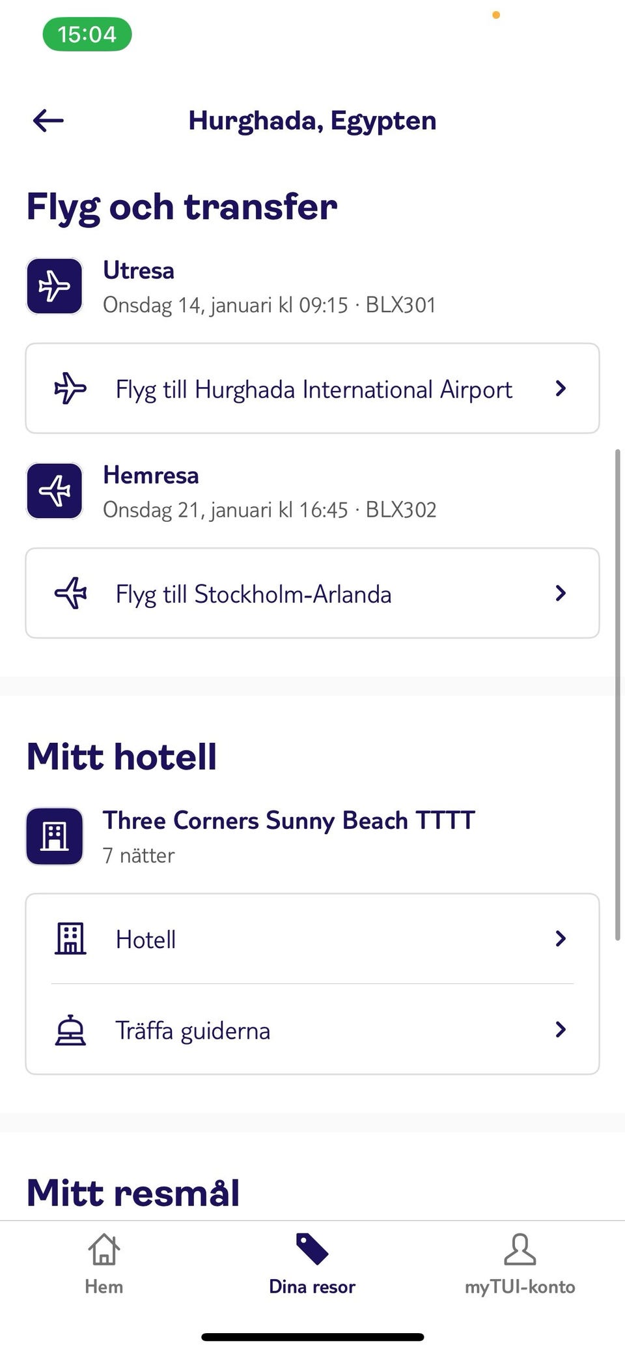The width and height of the screenshot is (625, 1354).
Task: Tap the green 15:04 status time pill
Action: click(x=87, y=34)
